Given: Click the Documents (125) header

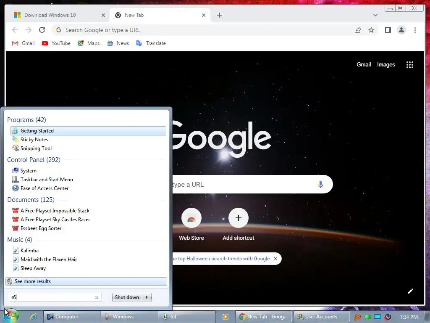Looking at the screenshot, I should [31, 200].
